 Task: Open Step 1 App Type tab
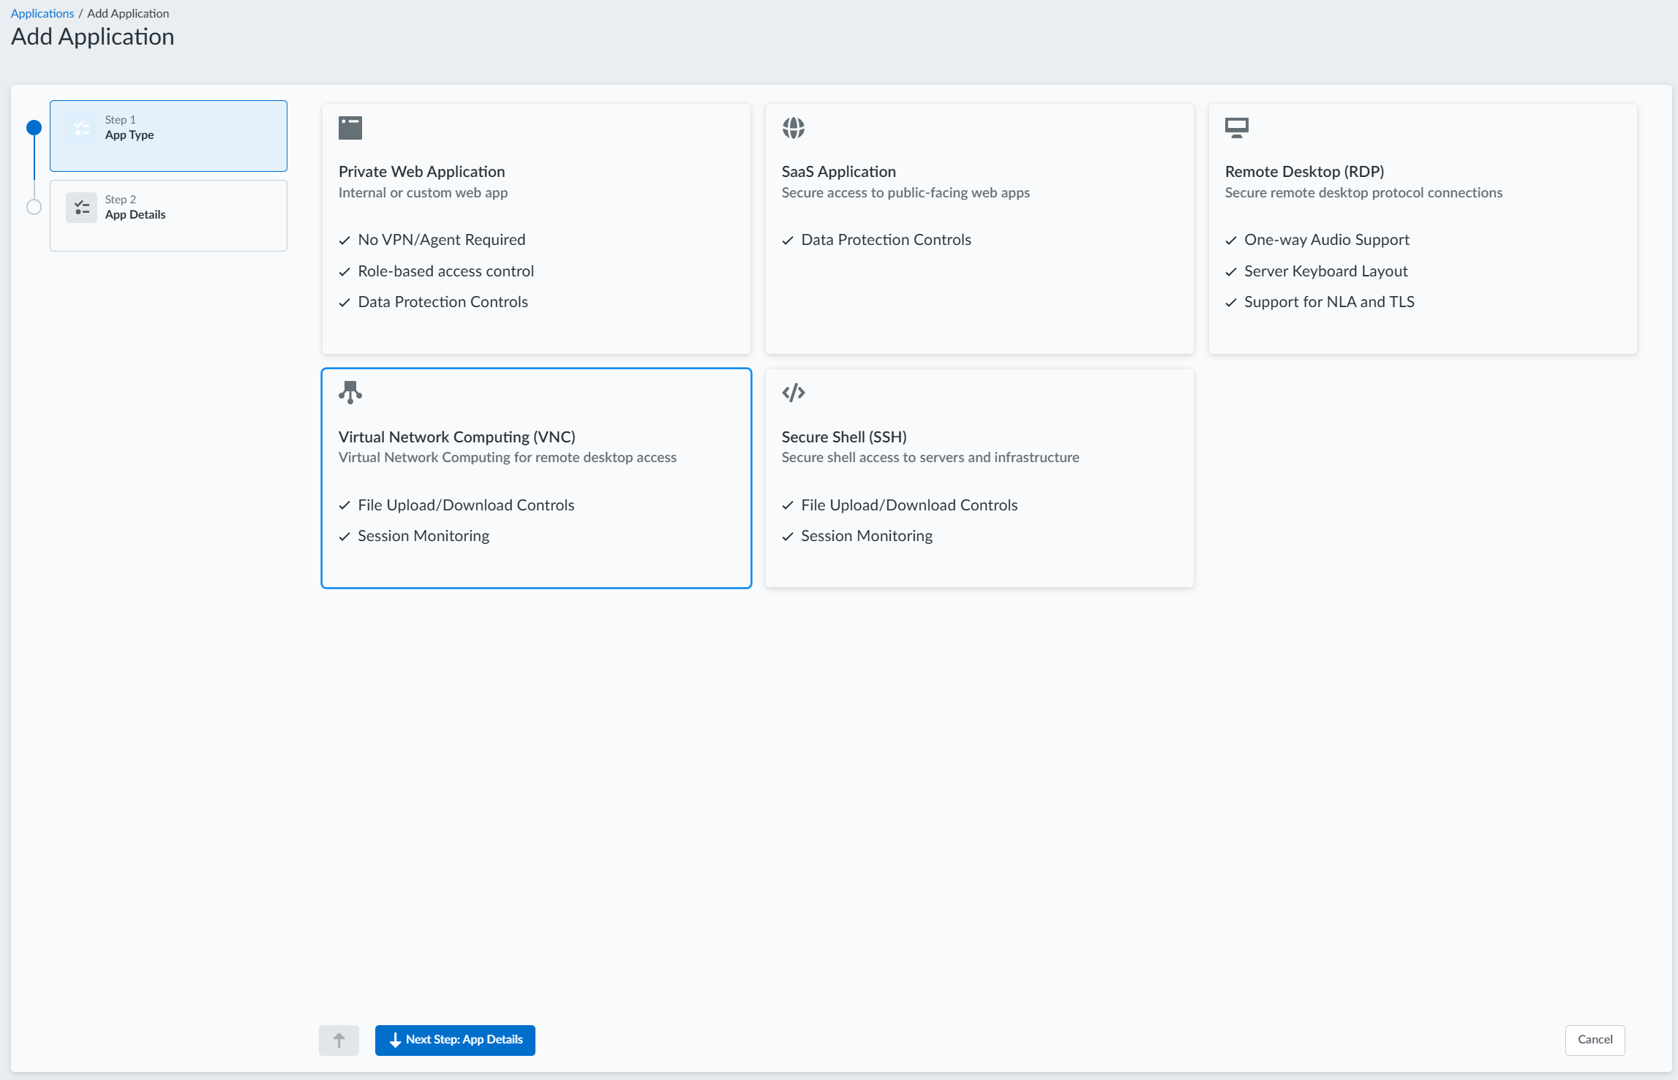[x=168, y=136]
